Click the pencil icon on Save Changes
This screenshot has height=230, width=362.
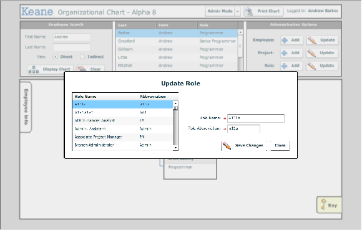tap(227, 145)
